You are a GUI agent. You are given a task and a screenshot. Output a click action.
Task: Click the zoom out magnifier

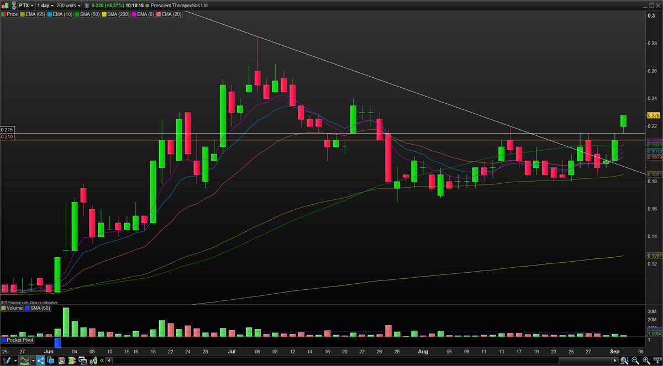635,360
